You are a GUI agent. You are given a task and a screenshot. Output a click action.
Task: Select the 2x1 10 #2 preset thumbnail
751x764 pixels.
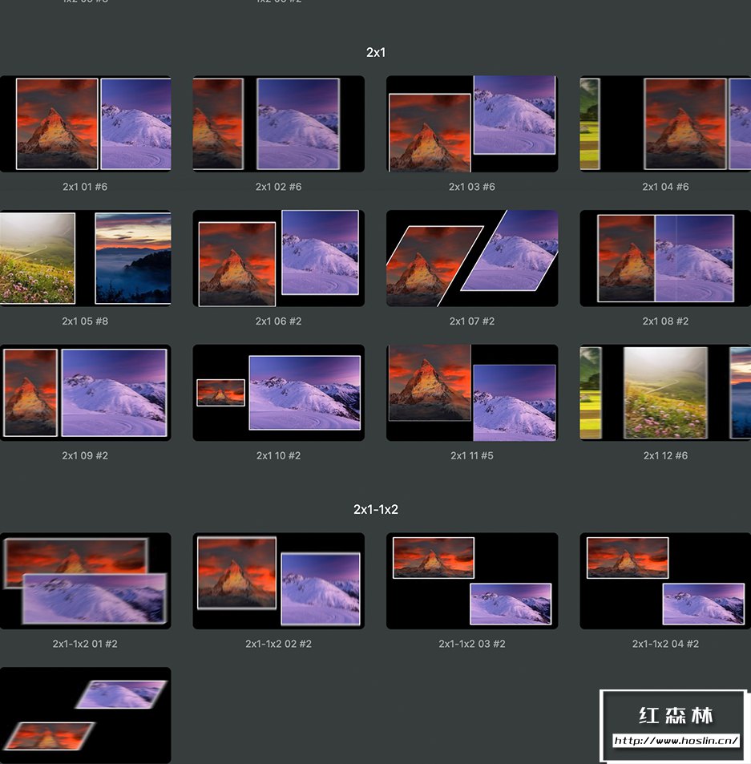tap(279, 393)
